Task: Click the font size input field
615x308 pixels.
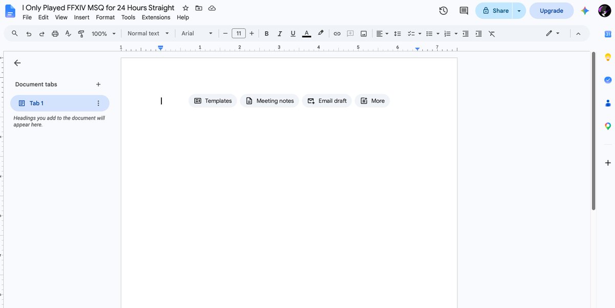Action: [238, 33]
